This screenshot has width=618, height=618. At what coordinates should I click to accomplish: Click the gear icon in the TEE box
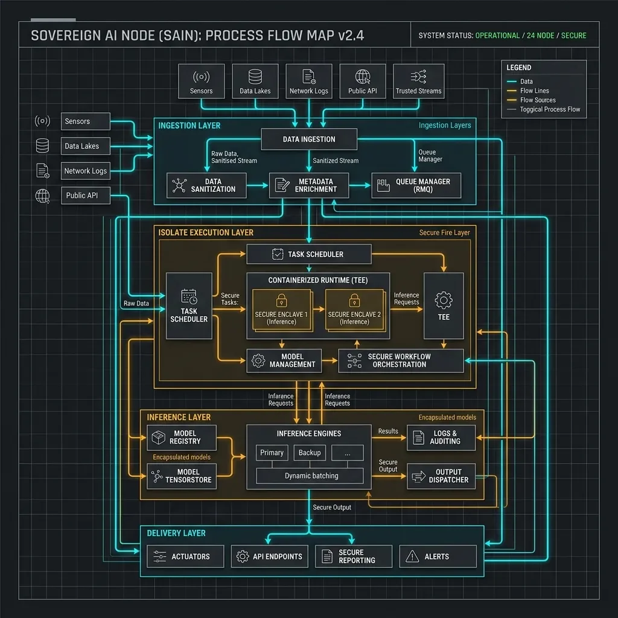pos(444,301)
